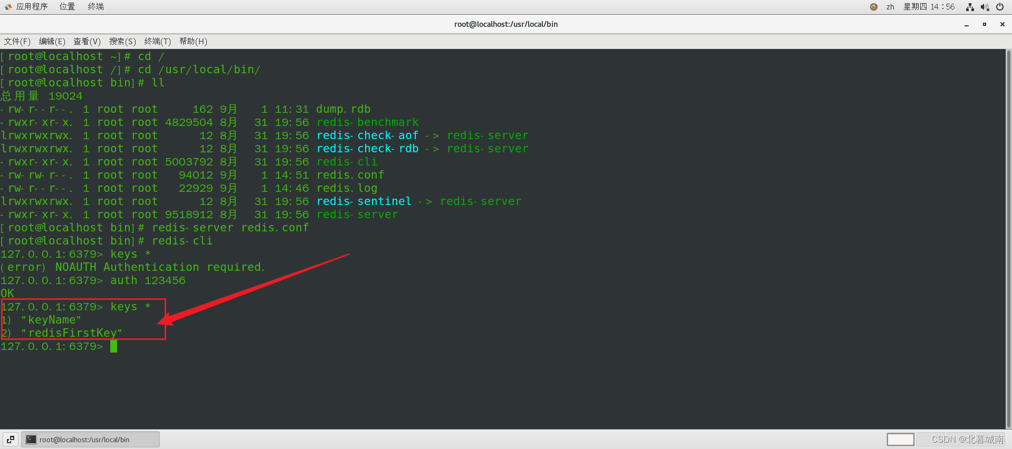Click the dump.rdb file name
The height and width of the screenshot is (449, 1012).
[x=343, y=109]
